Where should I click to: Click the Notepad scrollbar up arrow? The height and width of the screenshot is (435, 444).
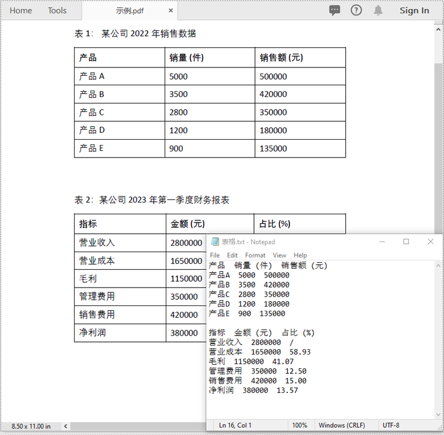point(438,266)
